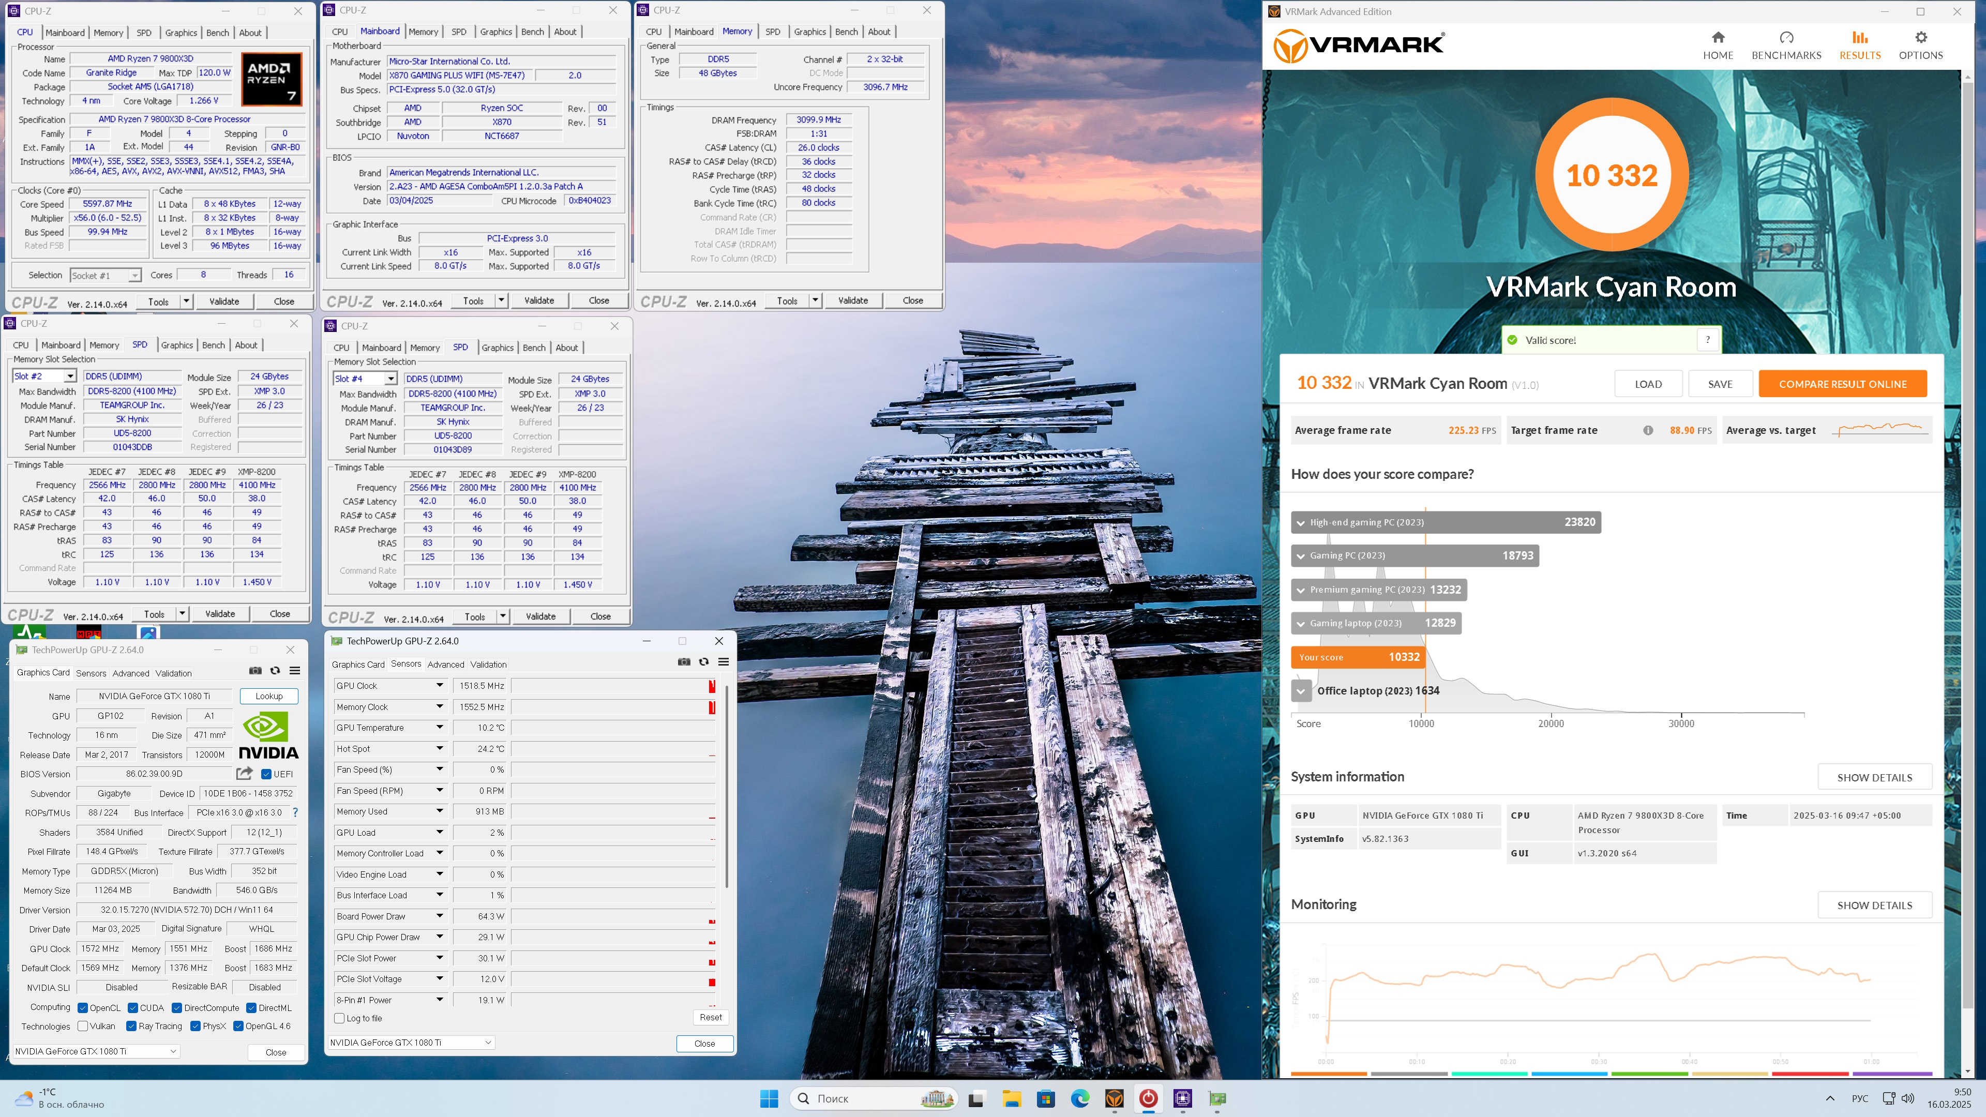Image resolution: width=1986 pixels, height=1117 pixels.
Task: Take screenshot via camera icon in left GPU-Z
Action: pyautogui.click(x=255, y=671)
